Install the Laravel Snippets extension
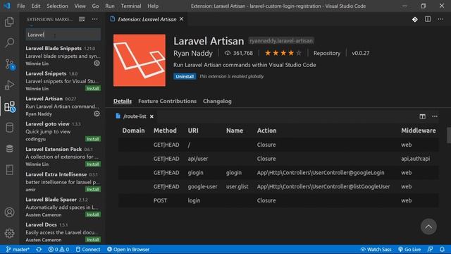The width and height of the screenshot is (451, 254). point(93,88)
